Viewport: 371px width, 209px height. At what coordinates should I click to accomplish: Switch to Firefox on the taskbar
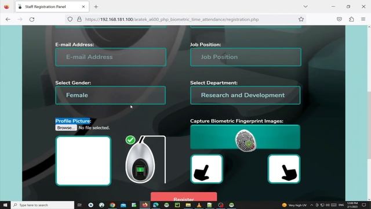pyautogui.click(x=145, y=205)
